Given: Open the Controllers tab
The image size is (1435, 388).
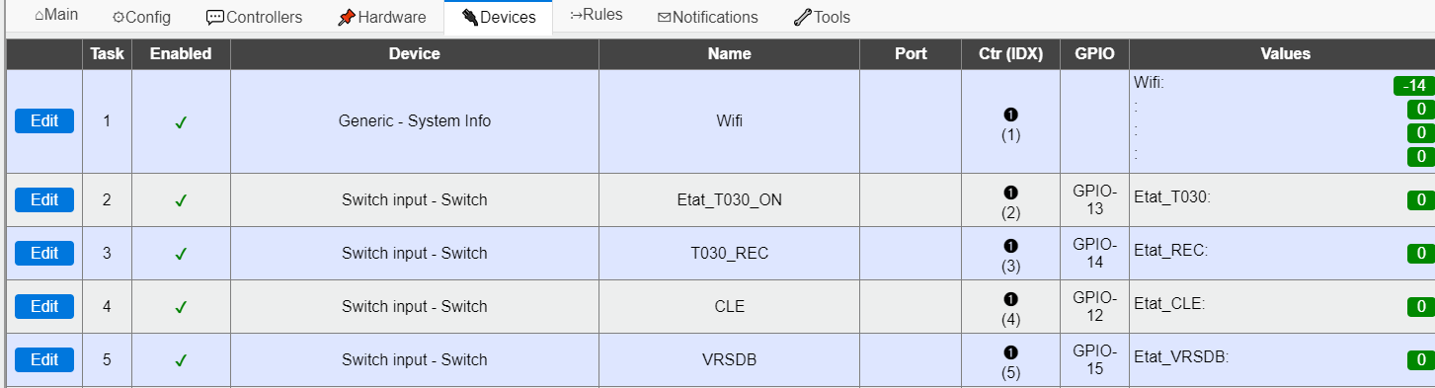Looking at the screenshot, I should [254, 17].
